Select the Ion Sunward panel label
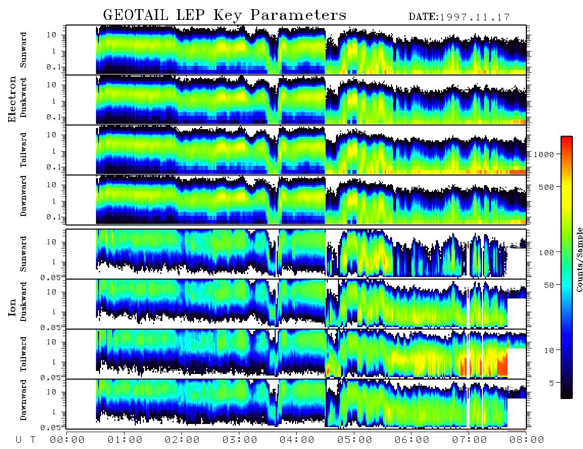The width and height of the screenshot is (583, 449). pyautogui.click(x=23, y=254)
